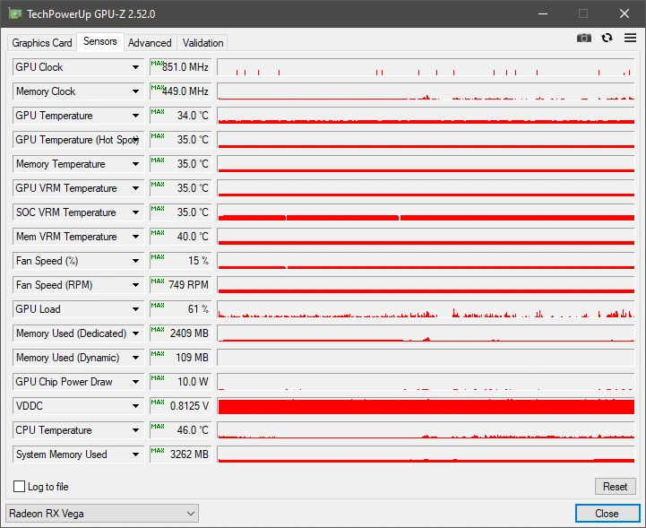
Task: Select the Sensors tab
Action: pyautogui.click(x=100, y=41)
